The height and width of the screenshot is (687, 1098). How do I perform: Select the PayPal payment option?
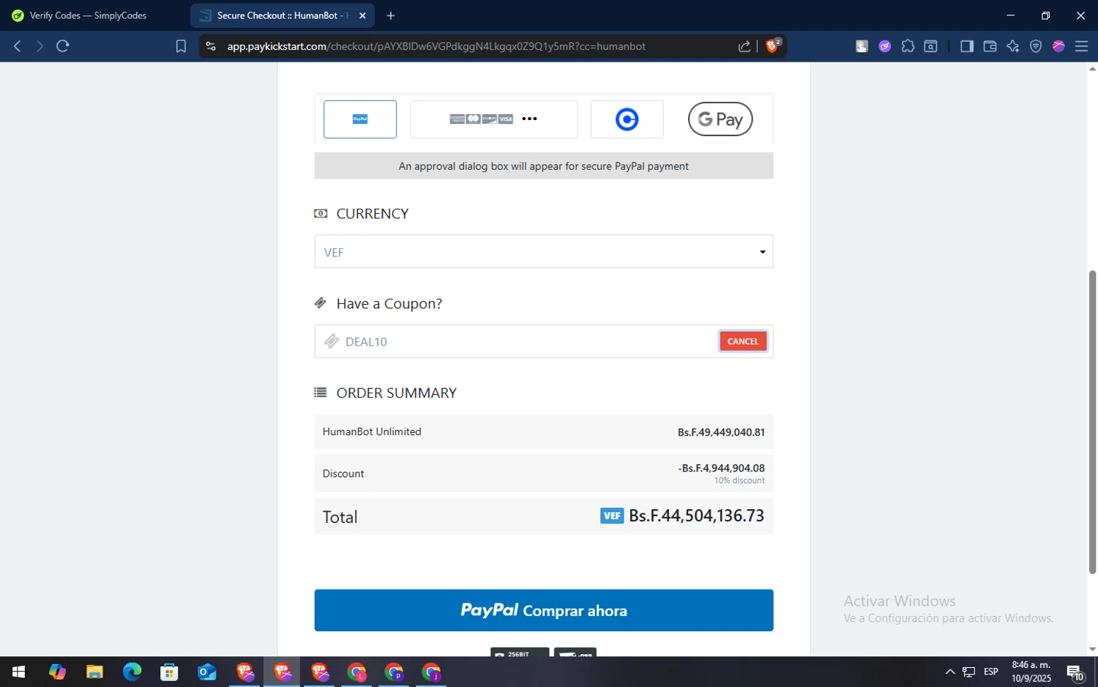(360, 119)
